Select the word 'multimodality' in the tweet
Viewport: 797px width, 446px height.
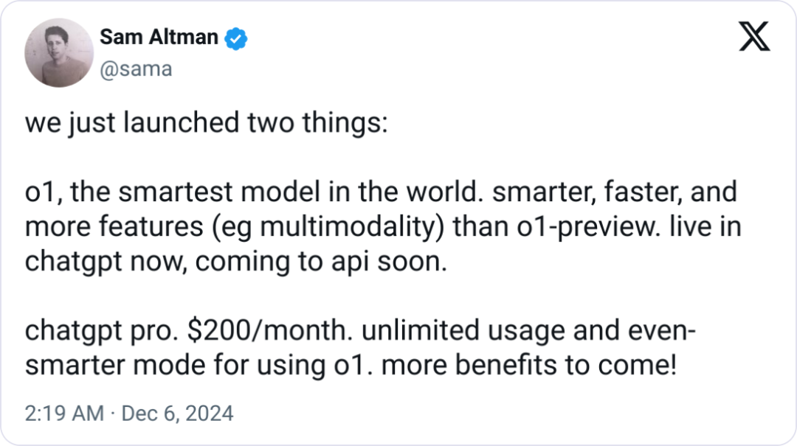[348, 227]
